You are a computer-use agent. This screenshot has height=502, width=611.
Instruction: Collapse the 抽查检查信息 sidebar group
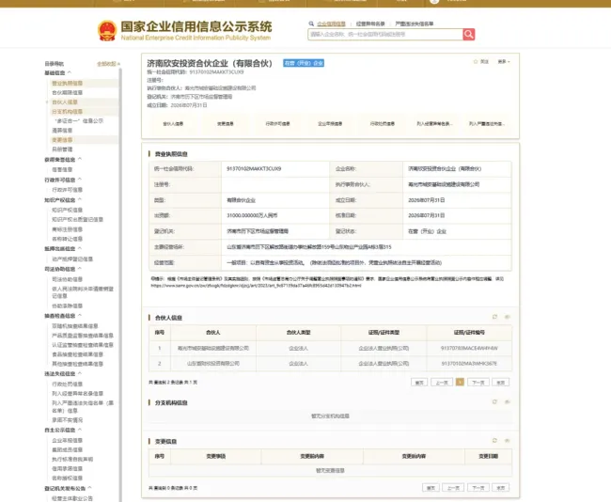click(80, 315)
